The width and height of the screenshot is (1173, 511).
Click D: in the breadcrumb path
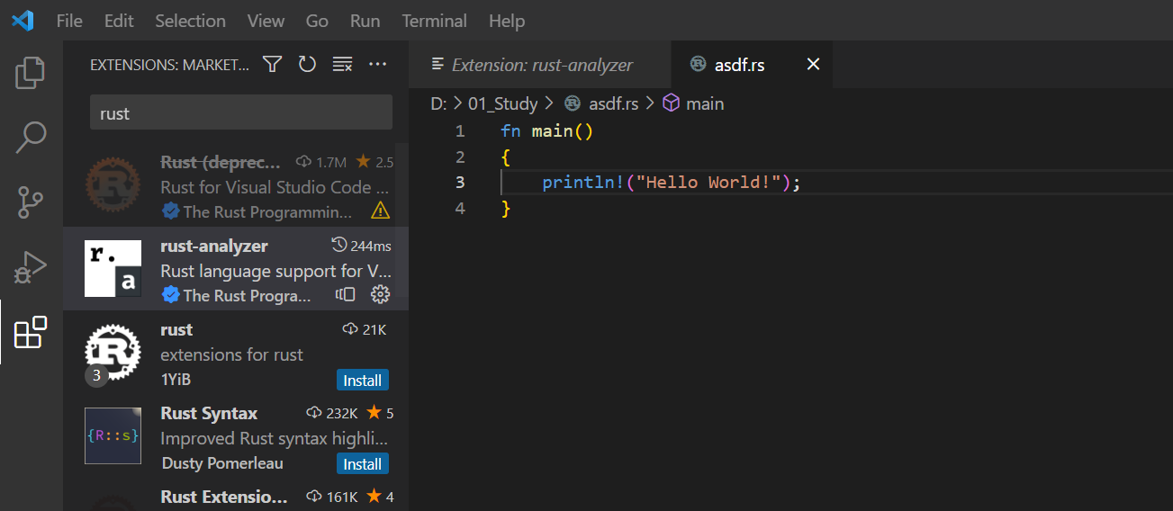(x=438, y=103)
